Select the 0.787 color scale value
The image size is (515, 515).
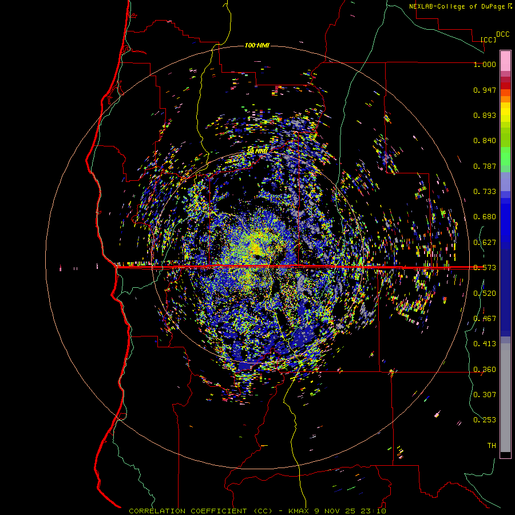click(485, 166)
